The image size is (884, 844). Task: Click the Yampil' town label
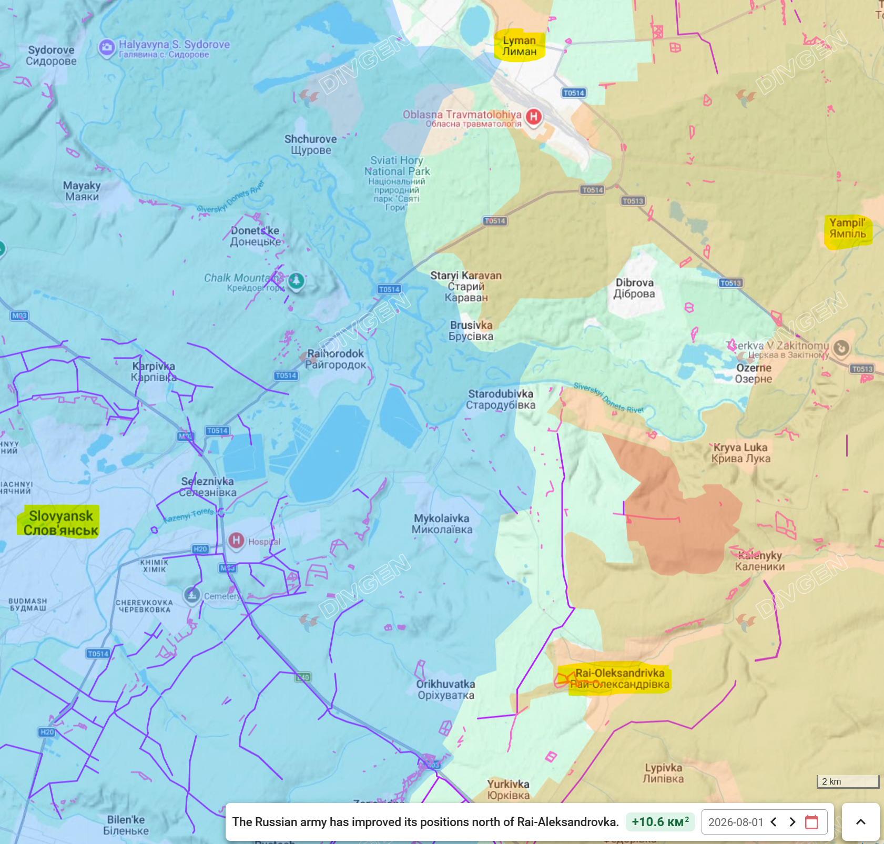coord(848,228)
